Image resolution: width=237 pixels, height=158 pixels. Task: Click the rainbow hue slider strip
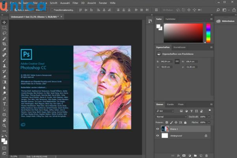(x=209, y=33)
